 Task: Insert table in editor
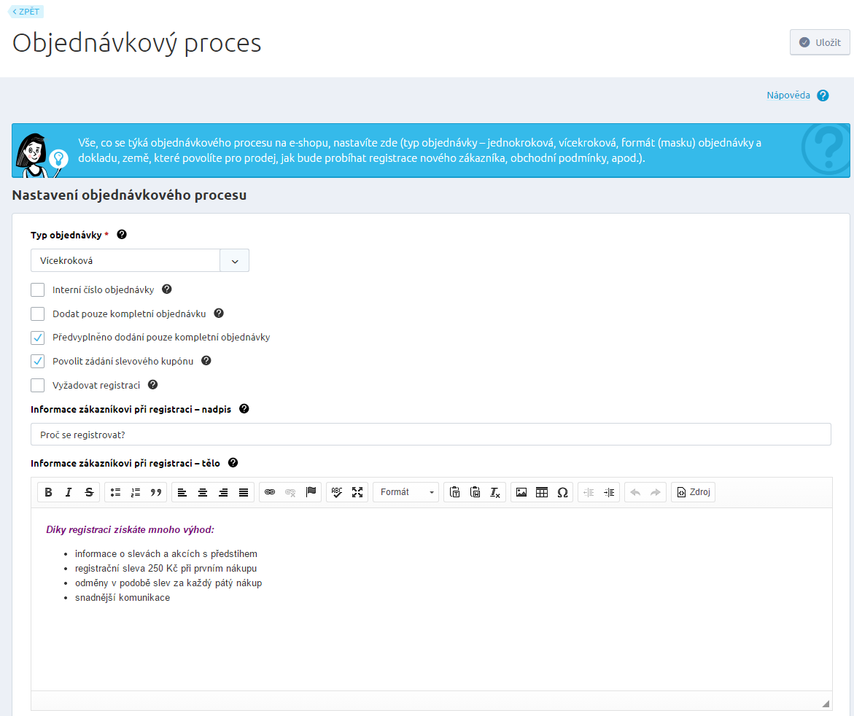542,492
